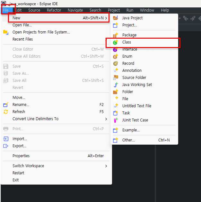Choose Enum label in New submenu
This screenshot has width=201, height=202.
coord(127,56)
